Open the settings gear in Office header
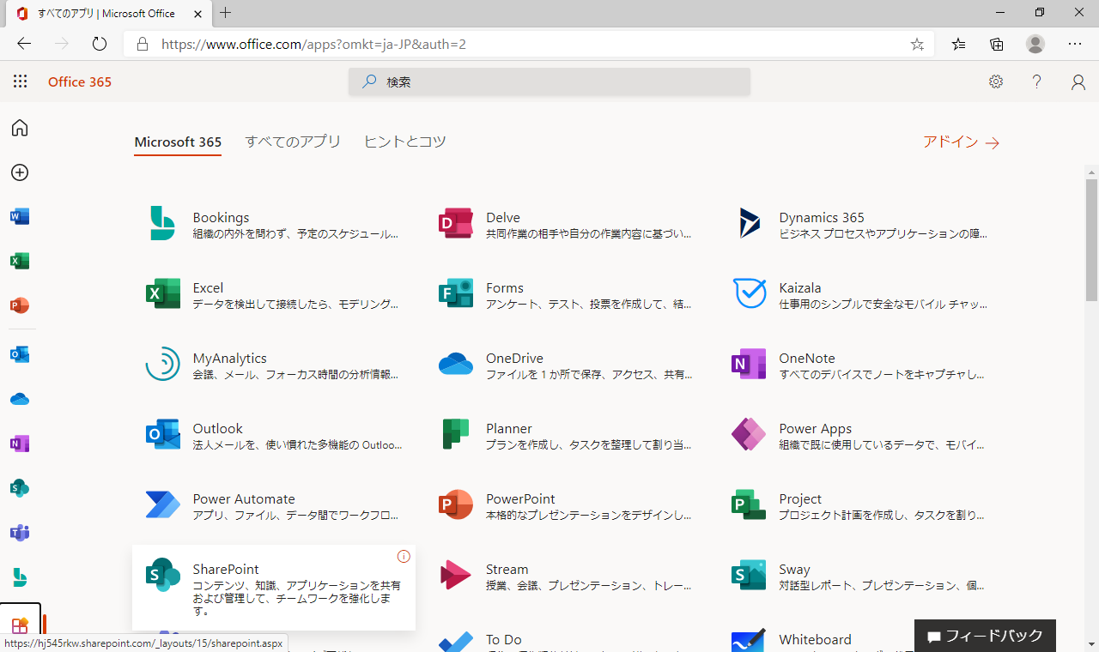This screenshot has height=652, width=1099. click(x=996, y=81)
